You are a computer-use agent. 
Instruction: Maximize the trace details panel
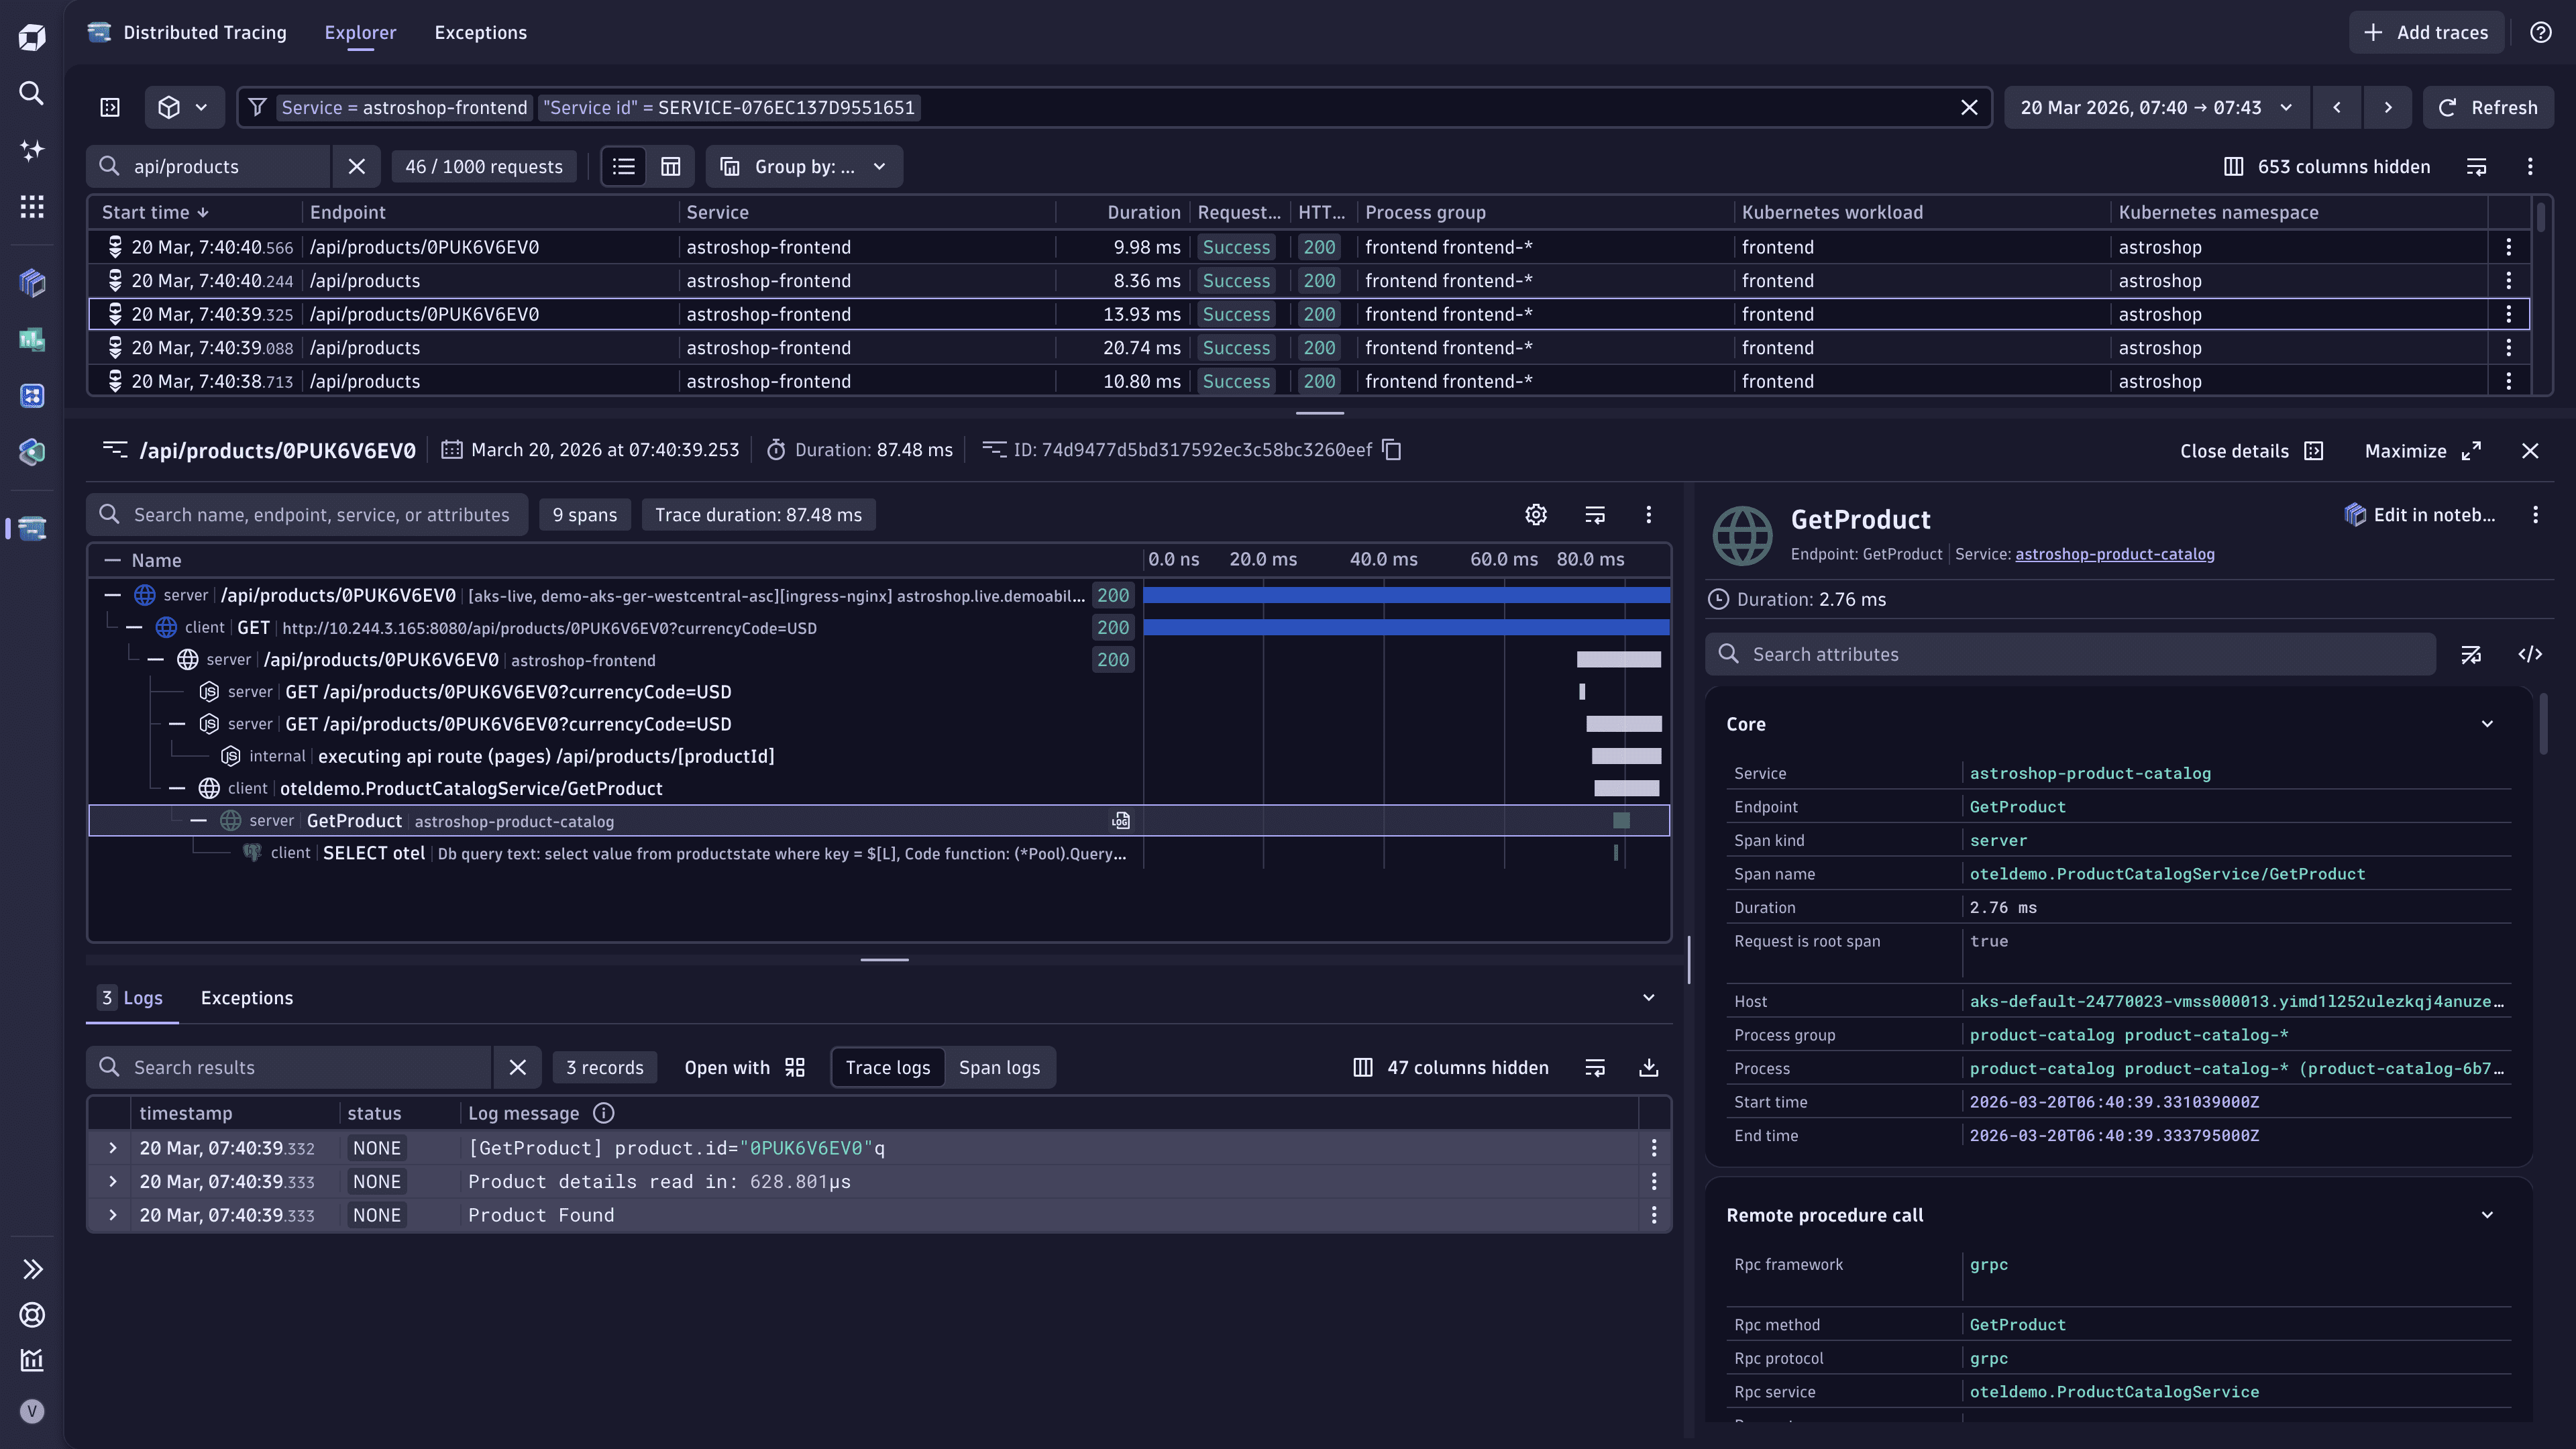point(2422,451)
